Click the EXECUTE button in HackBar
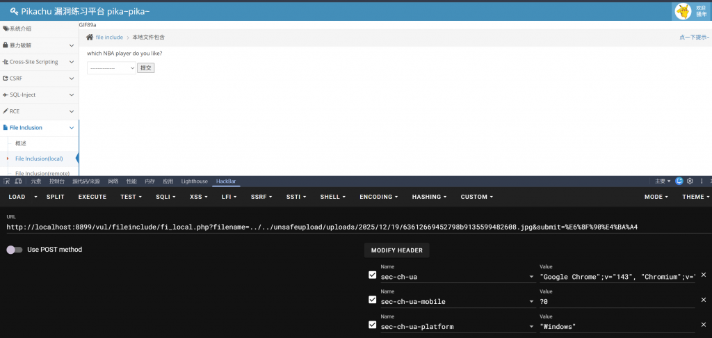 tap(92, 197)
